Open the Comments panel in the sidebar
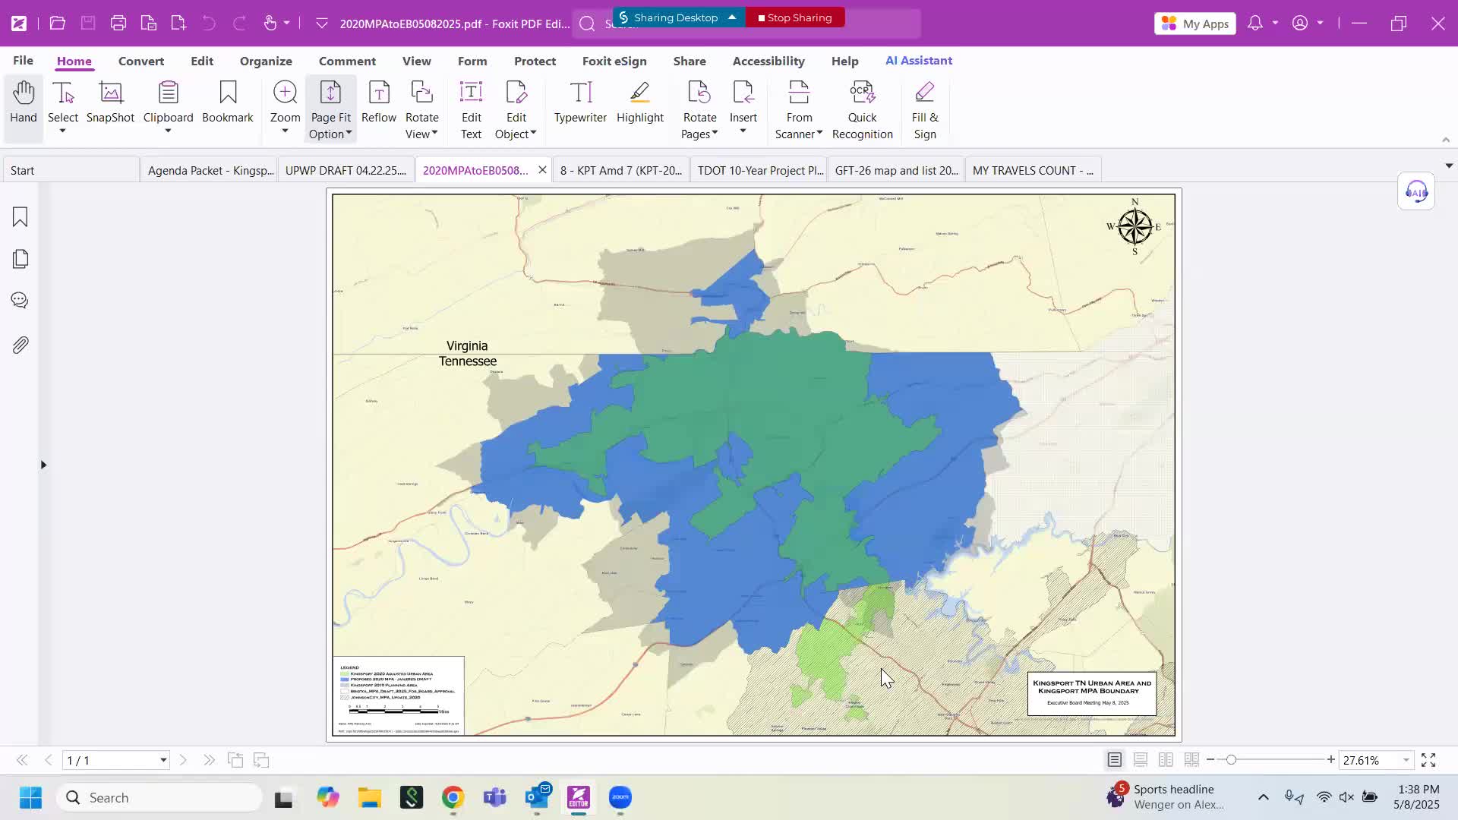Screen dimensions: 1458x820 pos(20,300)
